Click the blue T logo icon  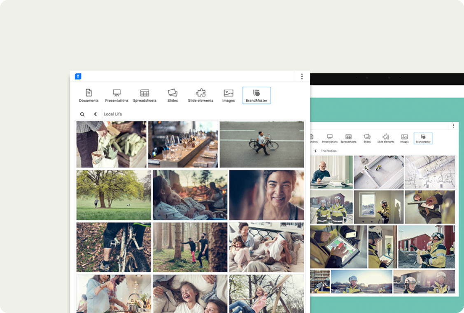(x=78, y=76)
